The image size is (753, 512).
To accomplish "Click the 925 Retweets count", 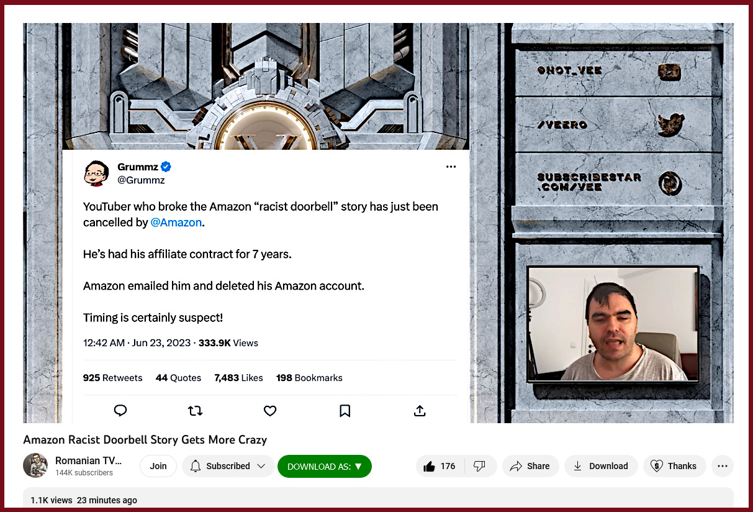I will [112, 378].
